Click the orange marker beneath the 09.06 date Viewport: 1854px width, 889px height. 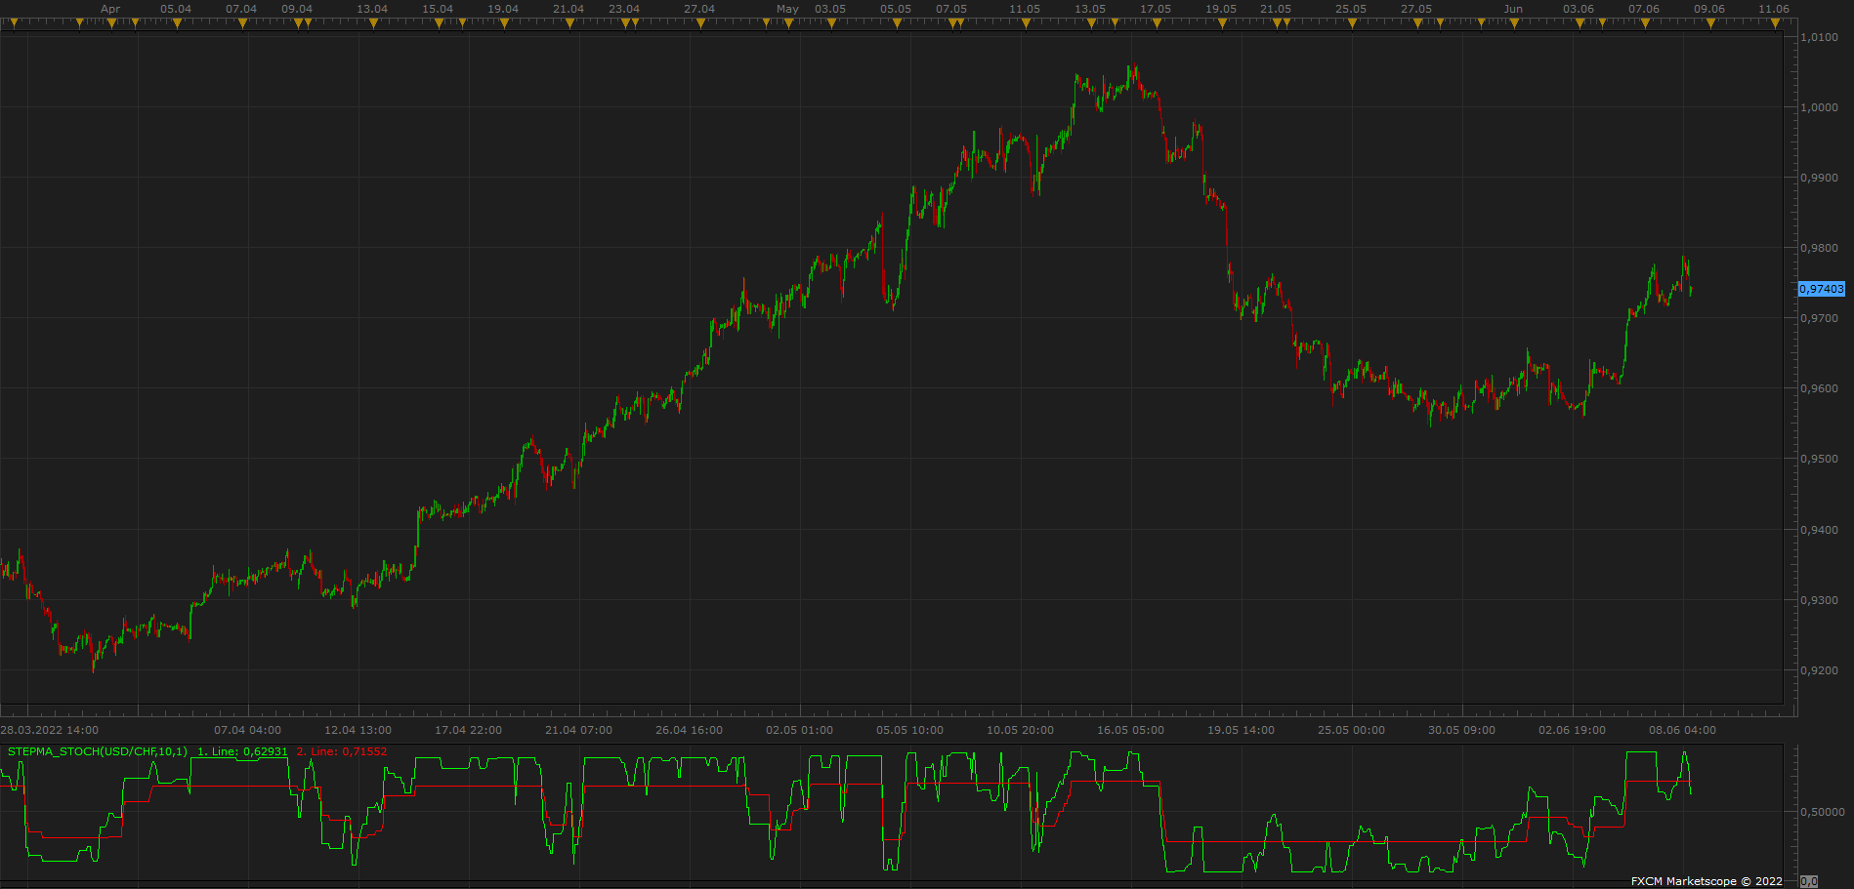(x=1710, y=23)
